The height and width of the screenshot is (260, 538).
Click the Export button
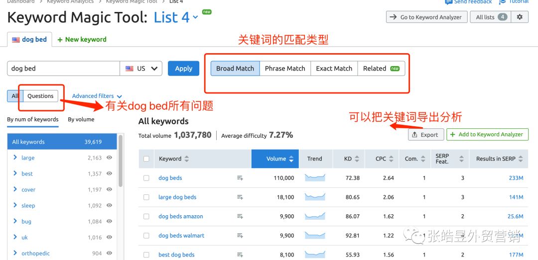425,135
